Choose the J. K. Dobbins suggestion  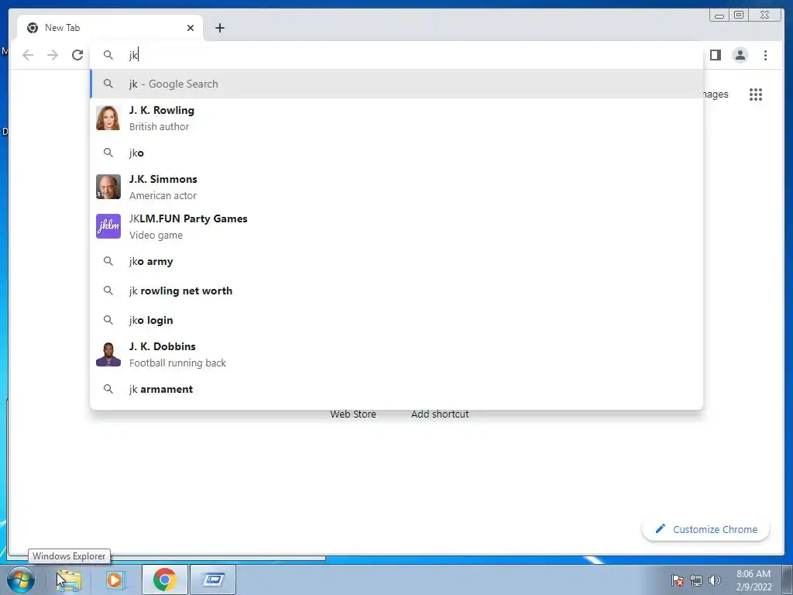396,354
